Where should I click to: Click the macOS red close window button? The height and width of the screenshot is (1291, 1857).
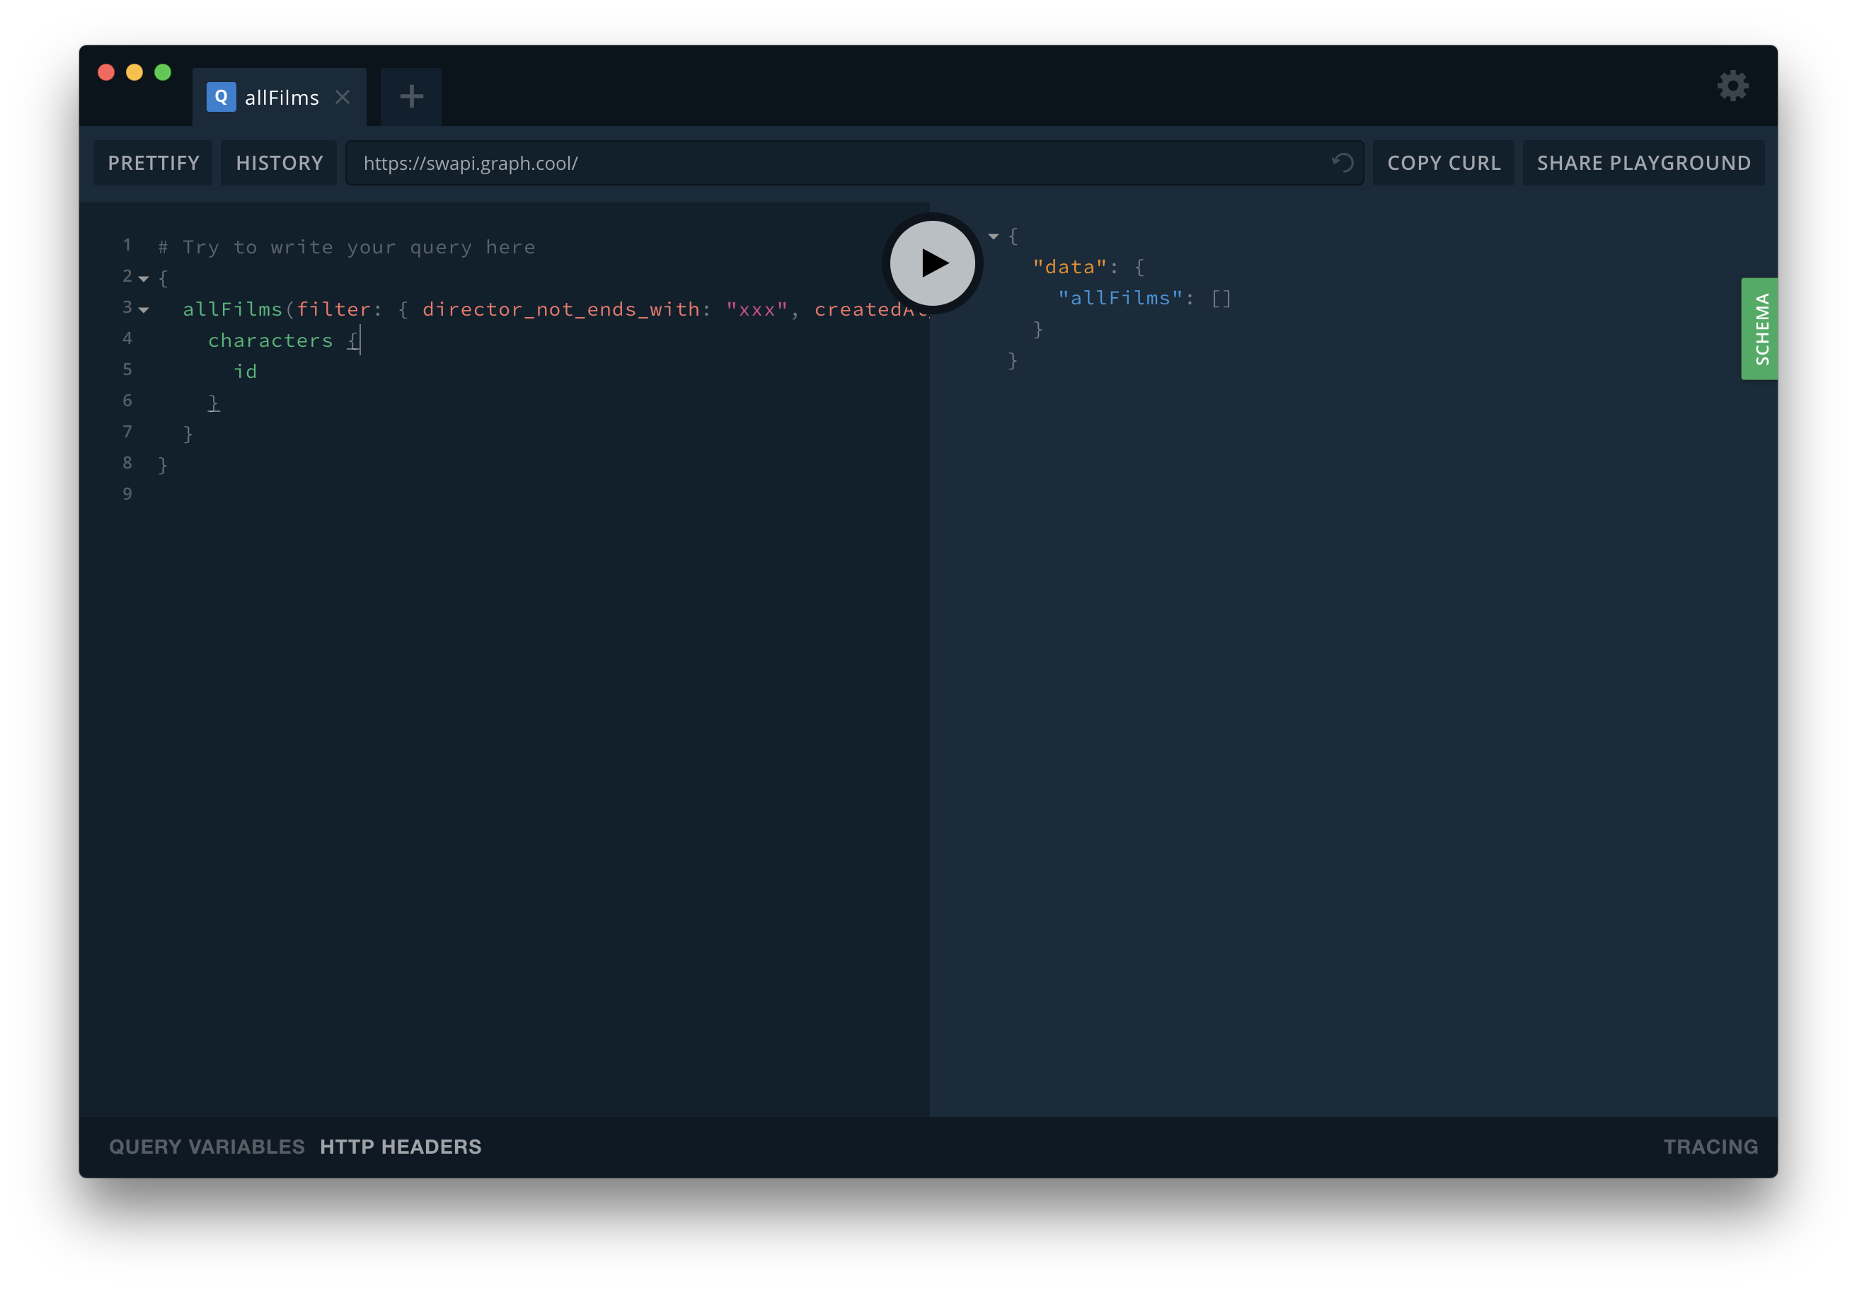[x=106, y=72]
